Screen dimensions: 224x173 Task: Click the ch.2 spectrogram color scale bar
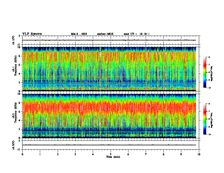tap(204, 119)
